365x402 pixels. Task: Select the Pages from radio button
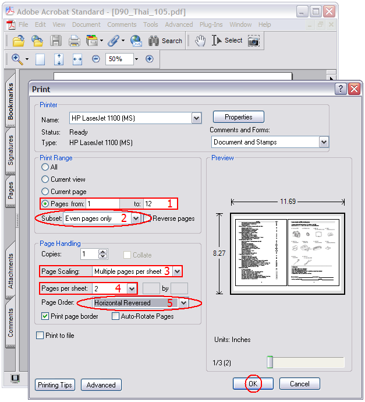[x=45, y=204]
